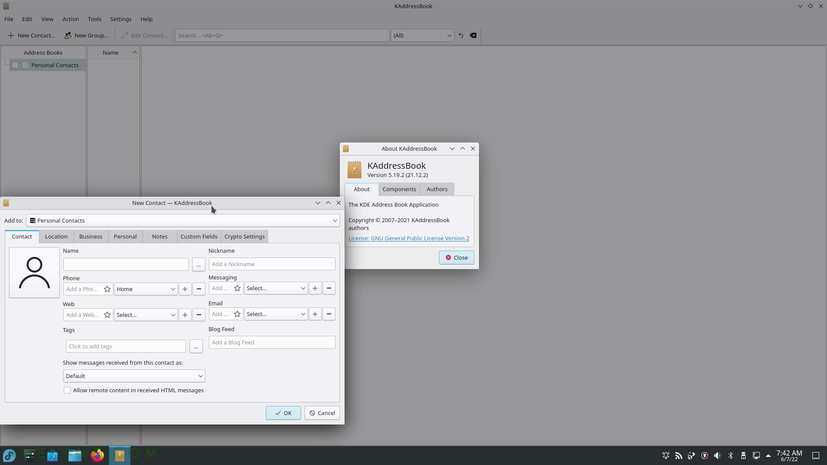Check the Personal Contacts address book box
The height and width of the screenshot is (465, 827).
coord(15,65)
